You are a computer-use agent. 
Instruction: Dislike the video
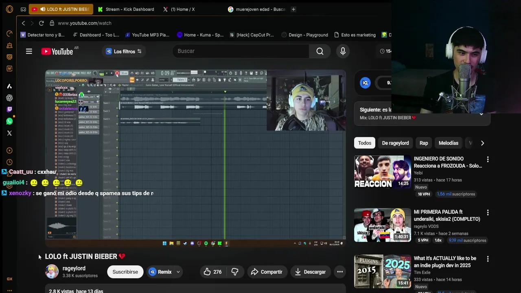pyautogui.click(x=235, y=272)
